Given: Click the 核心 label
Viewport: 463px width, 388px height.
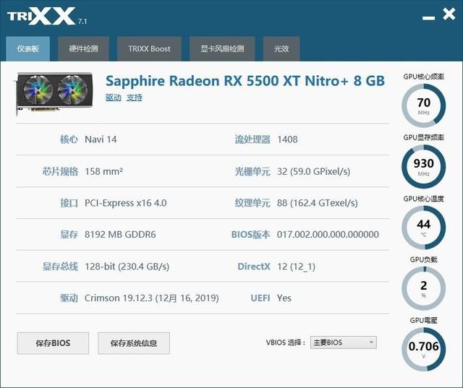Looking at the screenshot, I should pos(69,139).
